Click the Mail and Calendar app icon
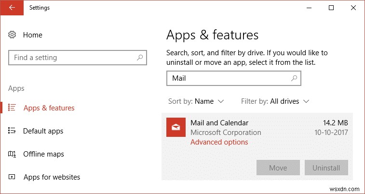Image resolution: width=365 pixels, height=194 pixels. point(176,127)
